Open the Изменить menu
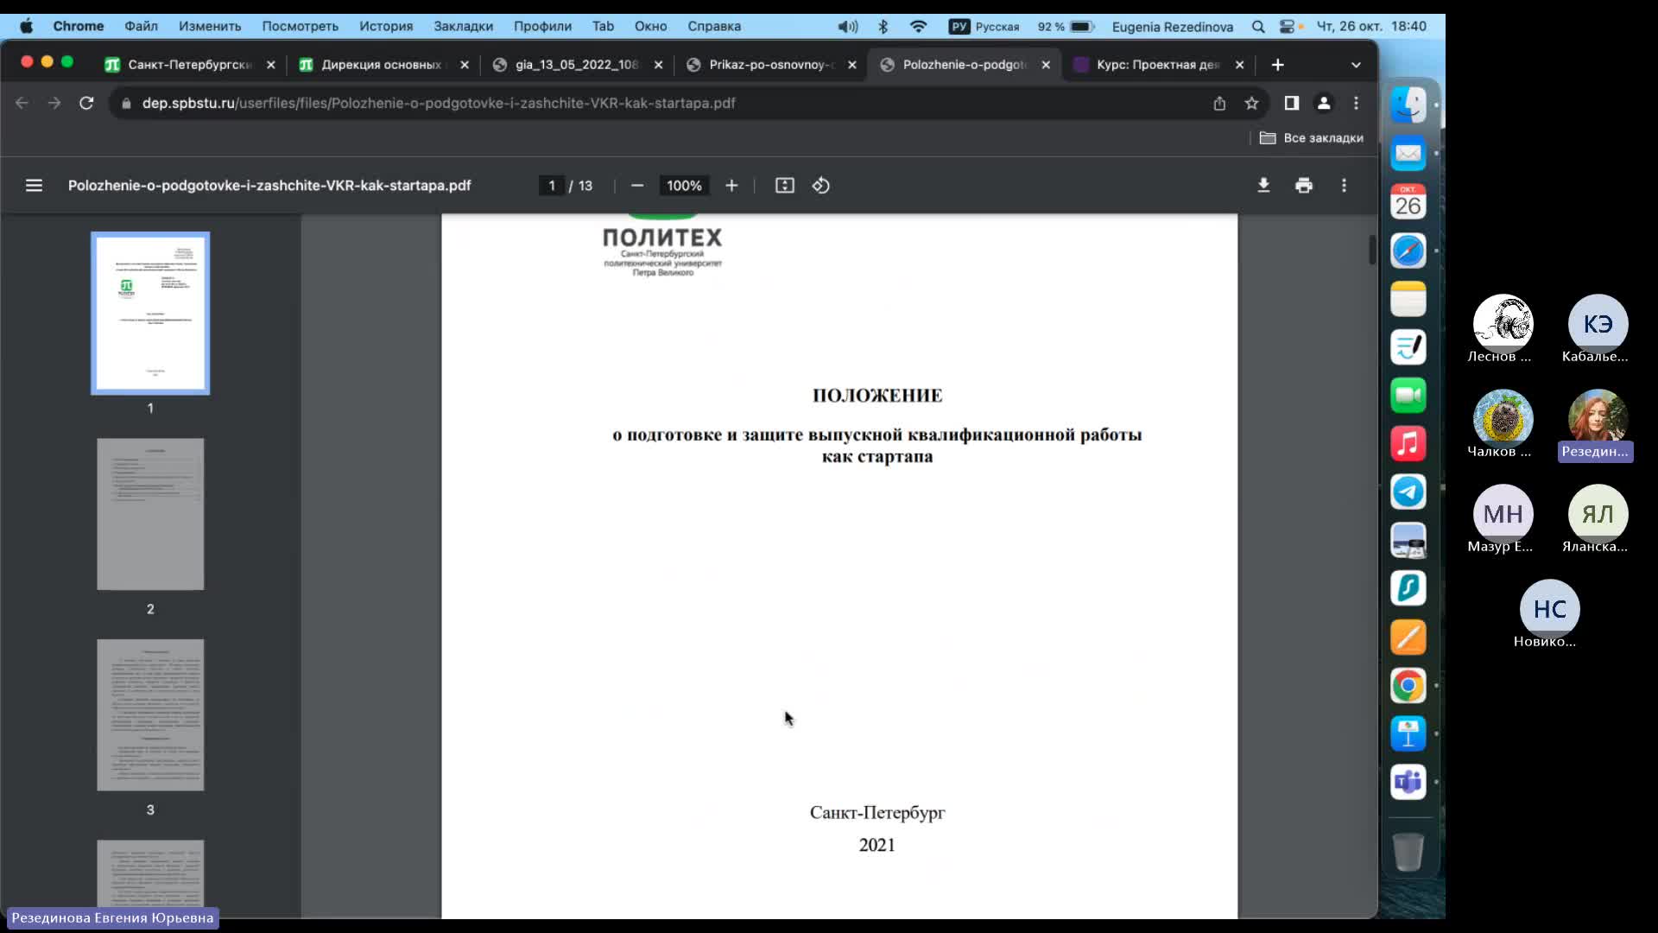Viewport: 1658px width, 933px height. pyautogui.click(x=210, y=26)
